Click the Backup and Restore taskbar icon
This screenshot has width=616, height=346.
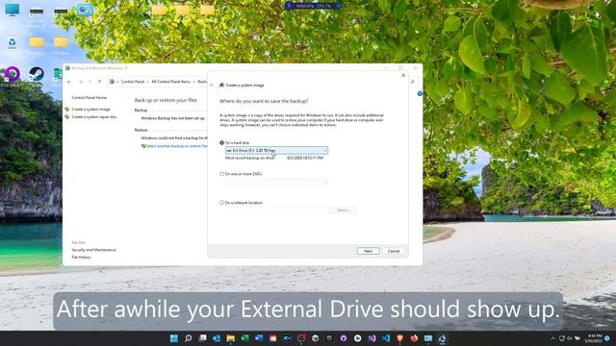click(443, 338)
